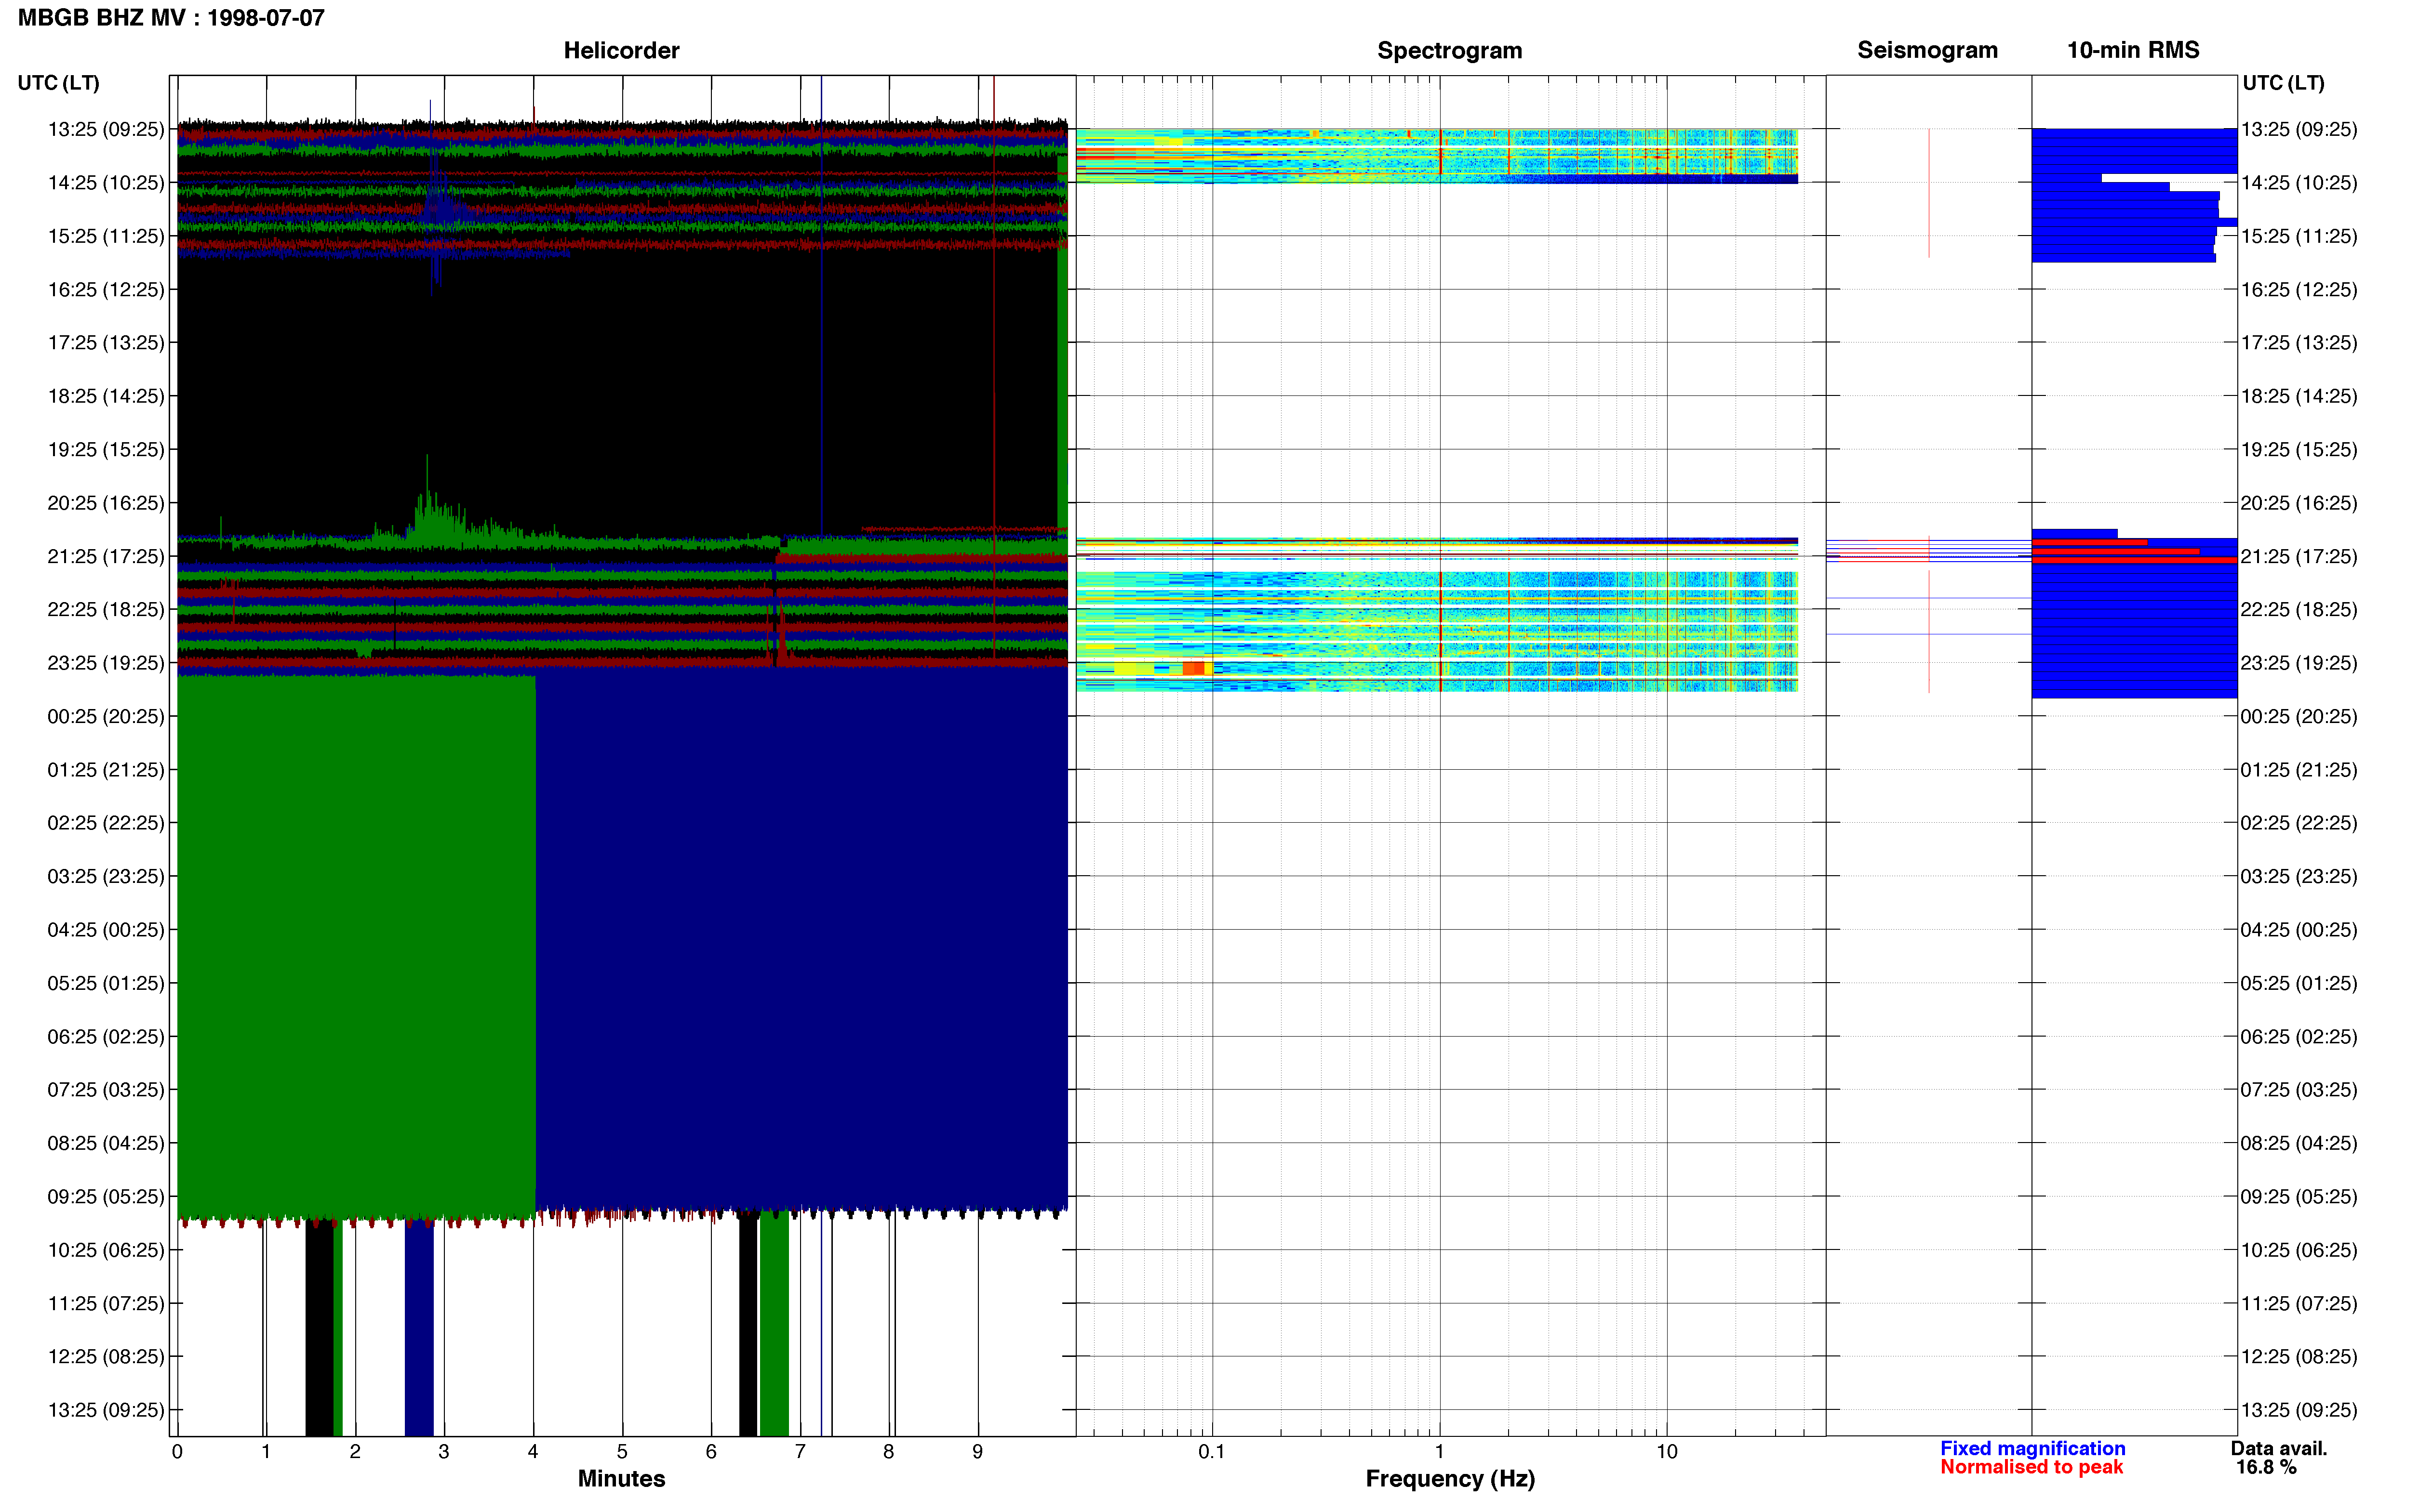Click Helicorder time label '10:25 (06:25)'
The image size is (2419, 1512).
point(106,1250)
